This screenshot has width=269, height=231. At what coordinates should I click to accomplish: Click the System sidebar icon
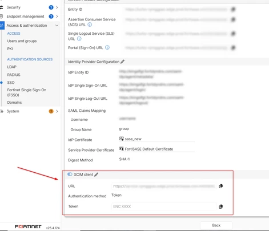pyautogui.click(x=2, y=111)
